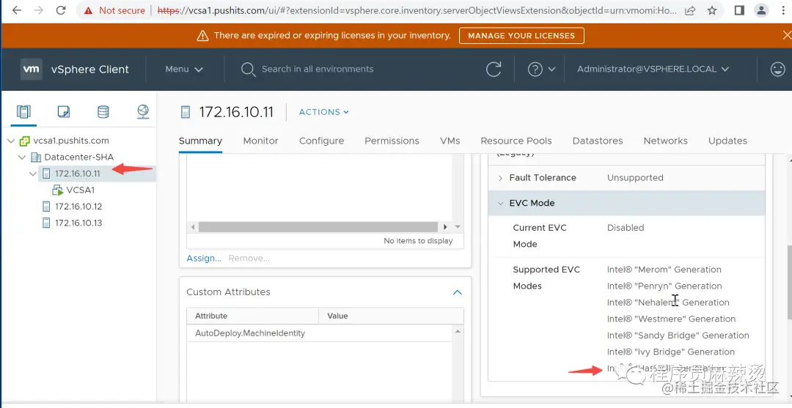Click the browser forward arrow
The width and height of the screenshot is (792, 408).
[39, 10]
